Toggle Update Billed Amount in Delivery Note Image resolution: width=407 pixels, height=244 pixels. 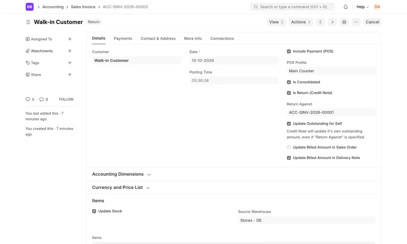tap(289, 158)
